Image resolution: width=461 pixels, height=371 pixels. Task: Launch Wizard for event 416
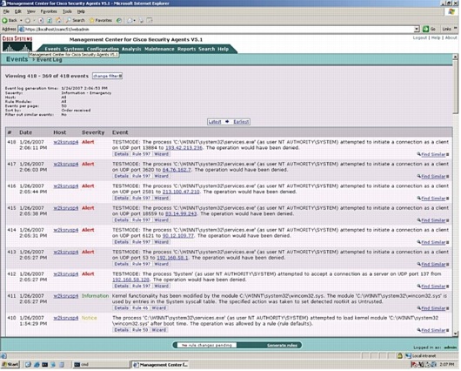point(162,198)
